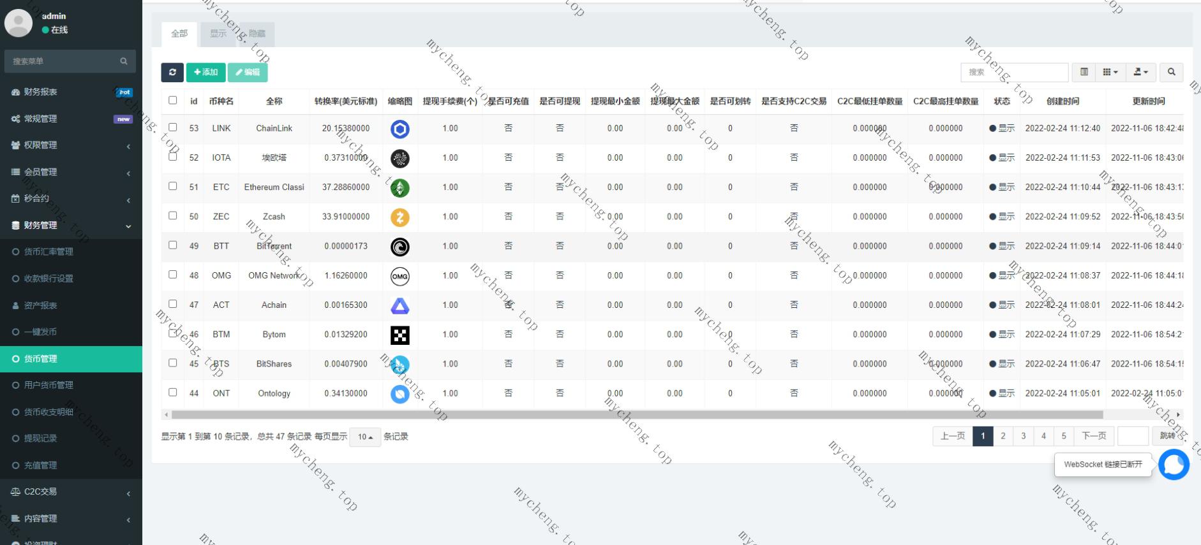Switch to the 全部 tab

(x=179, y=34)
